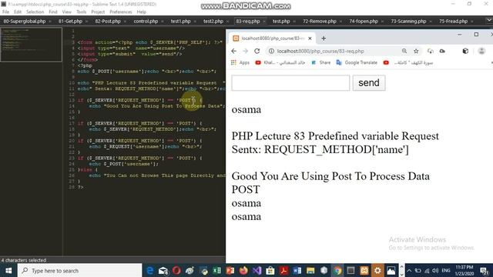Open Adobe Acrobat from taskbar
The height and width of the screenshot is (277, 493).
tap(283, 270)
